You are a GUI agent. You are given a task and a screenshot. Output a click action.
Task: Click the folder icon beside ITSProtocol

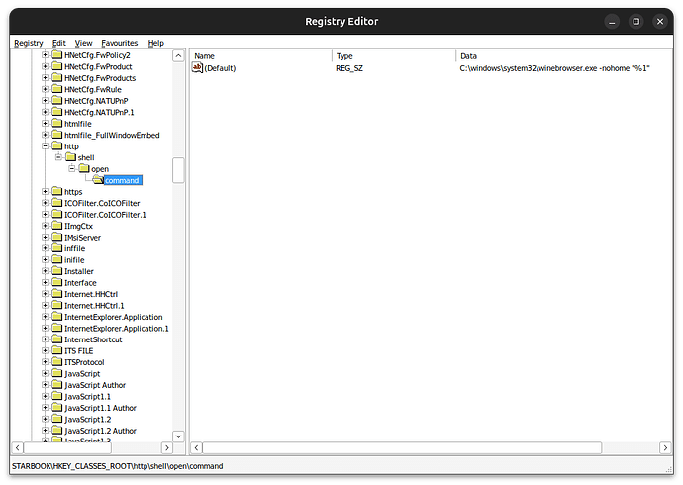(56, 362)
